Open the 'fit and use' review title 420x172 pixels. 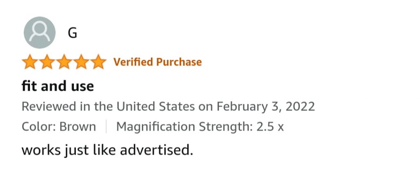pyautogui.click(x=57, y=86)
